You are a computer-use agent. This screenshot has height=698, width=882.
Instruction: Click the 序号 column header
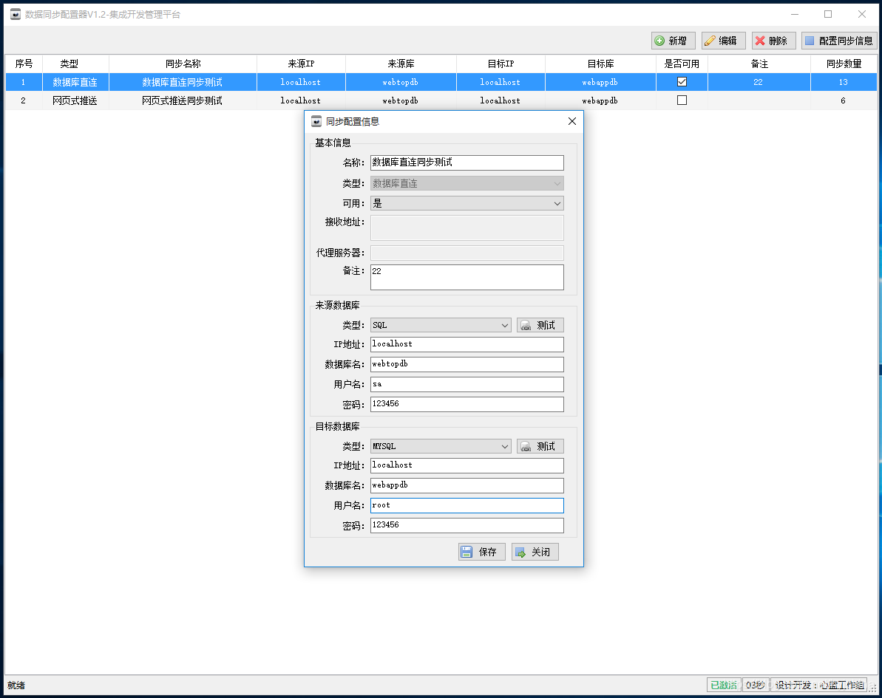click(x=24, y=64)
